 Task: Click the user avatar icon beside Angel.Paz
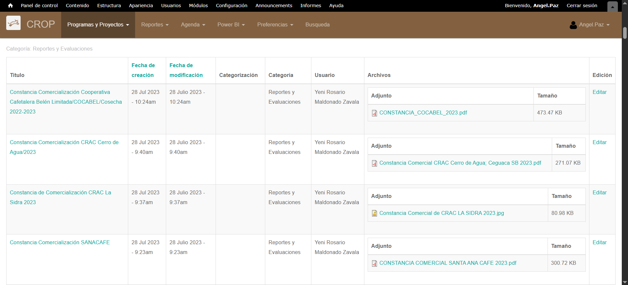point(573,25)
